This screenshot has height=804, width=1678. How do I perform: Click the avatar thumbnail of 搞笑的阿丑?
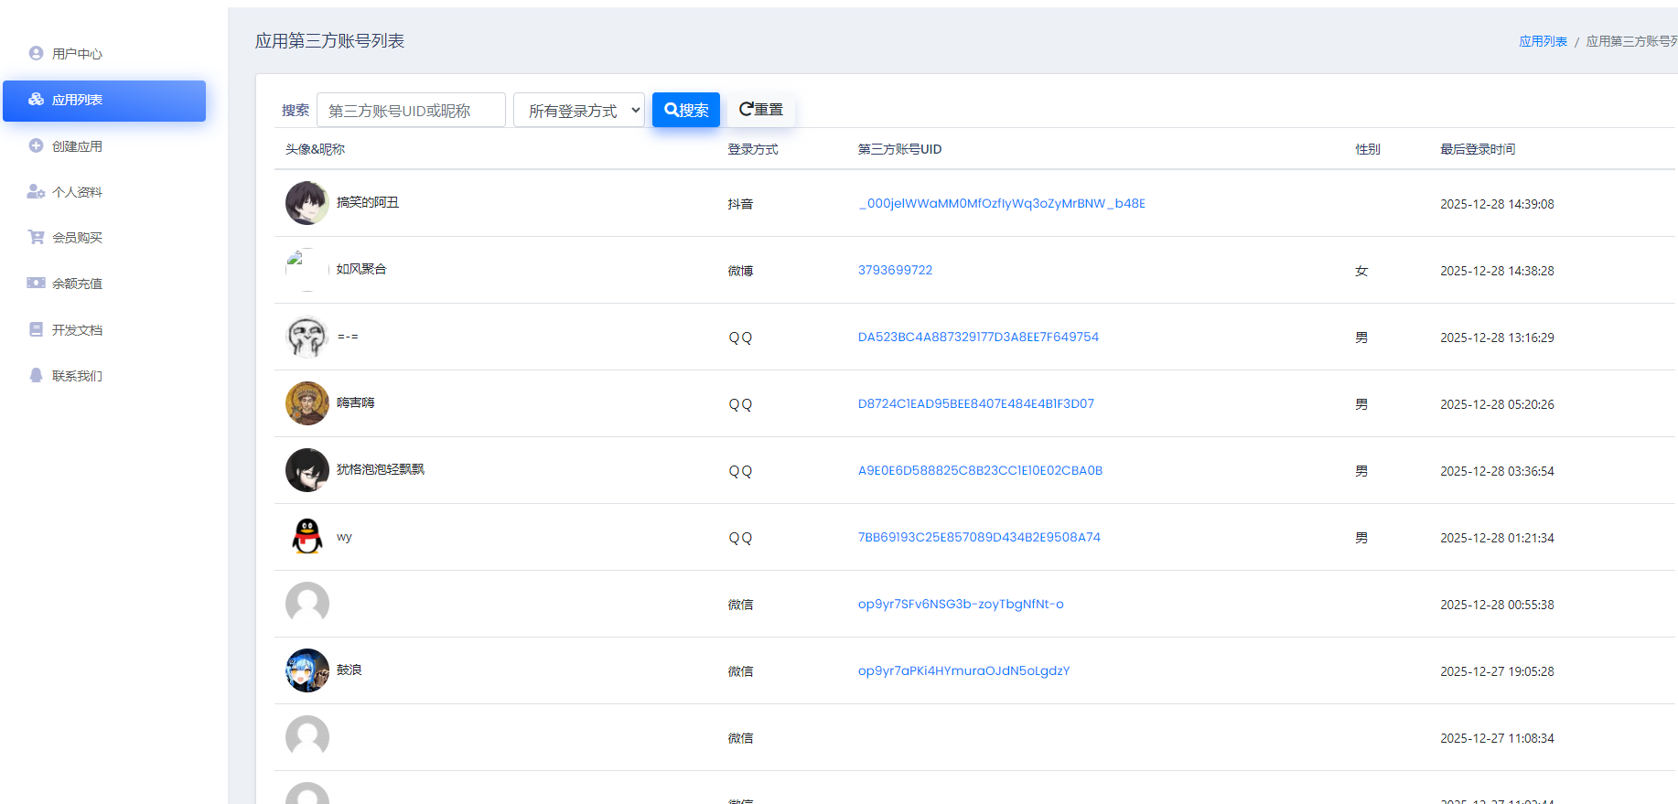(307, 203)
